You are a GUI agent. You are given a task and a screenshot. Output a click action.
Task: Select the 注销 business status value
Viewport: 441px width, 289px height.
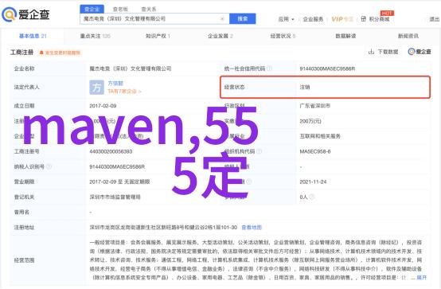(x=305, y=88)
